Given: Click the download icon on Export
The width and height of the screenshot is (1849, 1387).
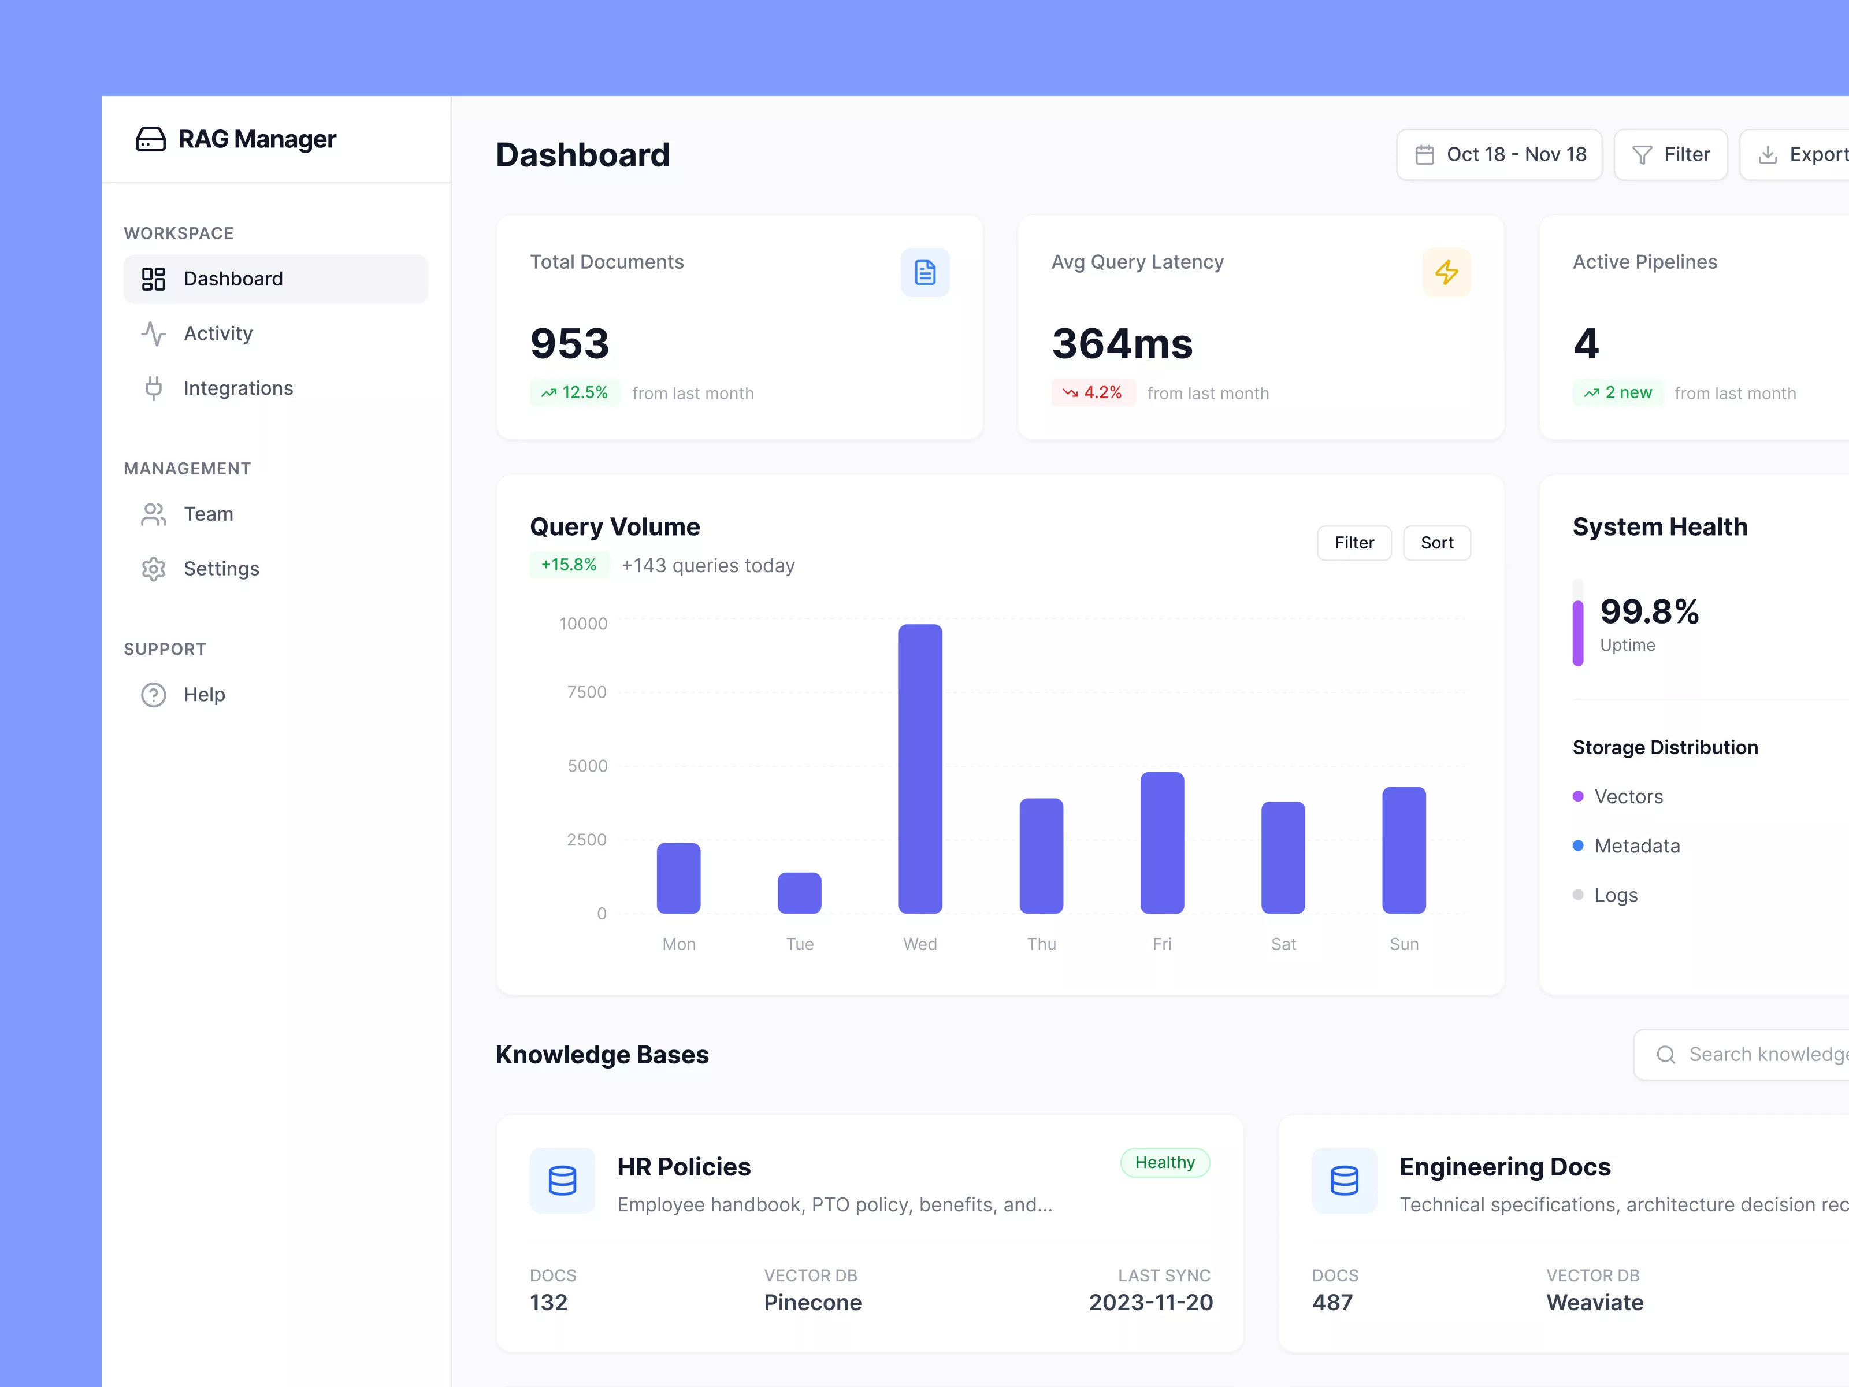Looking at the screenshot, I should coord(1767,155).
